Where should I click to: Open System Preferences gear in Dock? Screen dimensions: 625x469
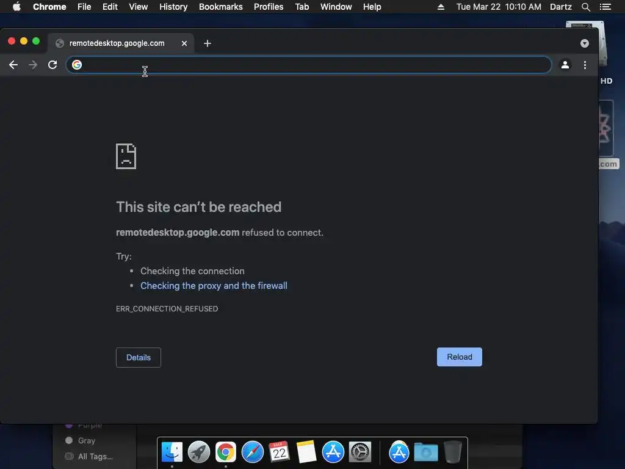click(x=360, y=452)
